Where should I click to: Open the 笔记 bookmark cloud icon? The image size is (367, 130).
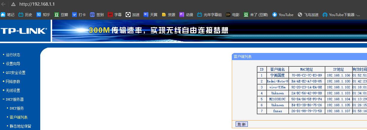pos(3,15)
